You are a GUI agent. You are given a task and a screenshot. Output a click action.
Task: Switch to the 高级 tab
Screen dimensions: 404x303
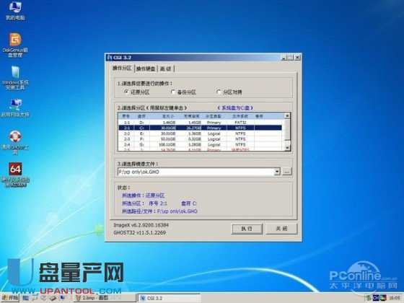[165, 69]
